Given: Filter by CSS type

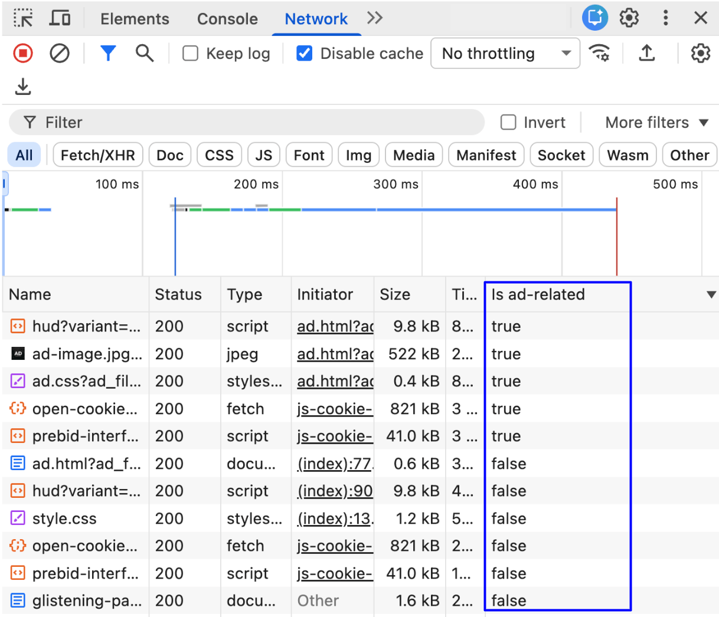Looking at the screenshot, I should point(219,155).
